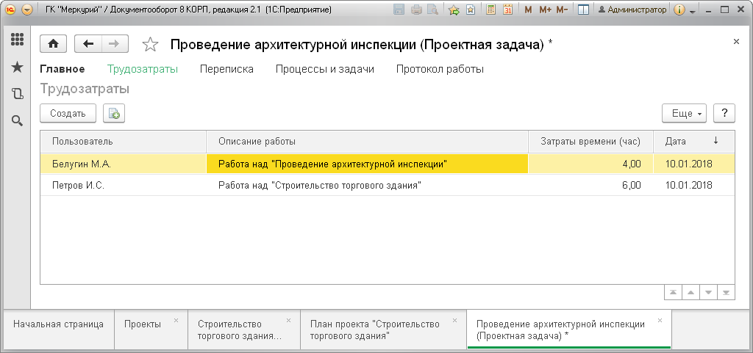Screen dimensions: 753x353
Task: Switch to the Проекты tab
Action: [x=151, y=329]
